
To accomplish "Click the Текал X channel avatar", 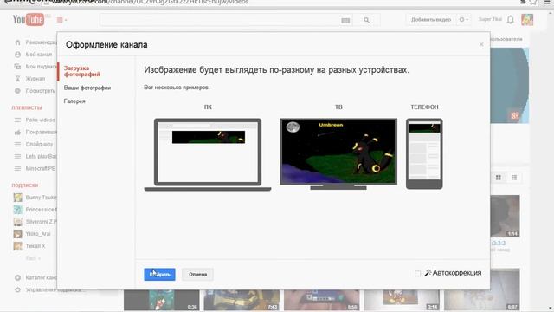I will click(17, 246).
